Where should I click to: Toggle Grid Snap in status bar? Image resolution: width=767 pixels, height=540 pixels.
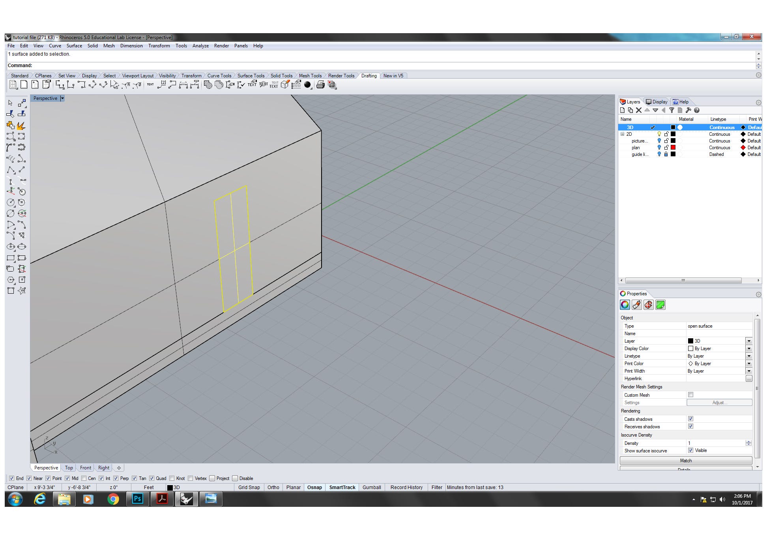pos(249,487)
